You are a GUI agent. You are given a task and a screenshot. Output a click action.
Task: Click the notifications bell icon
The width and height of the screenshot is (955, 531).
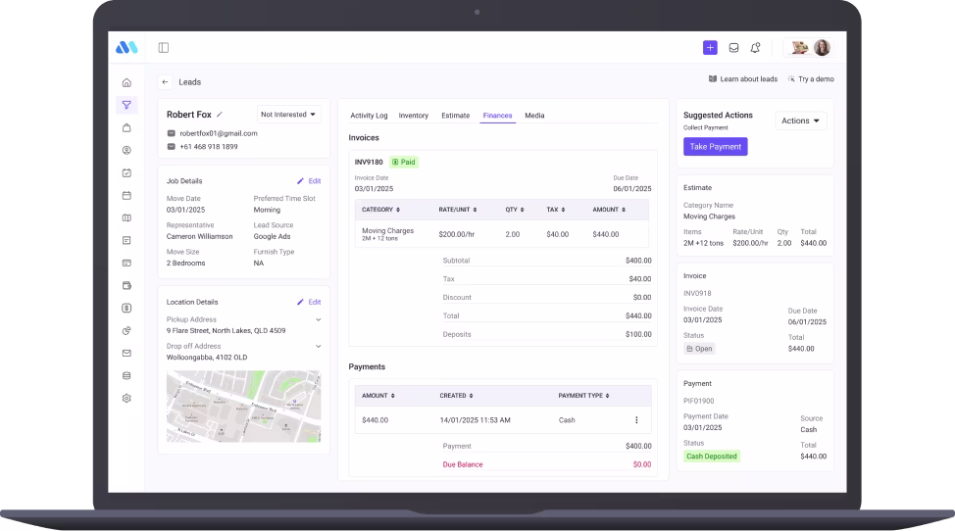pyautogui.click(x=755, y=47)
